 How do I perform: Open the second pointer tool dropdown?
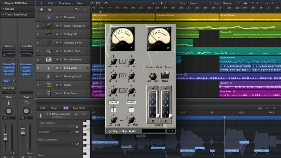pos(163,3)
